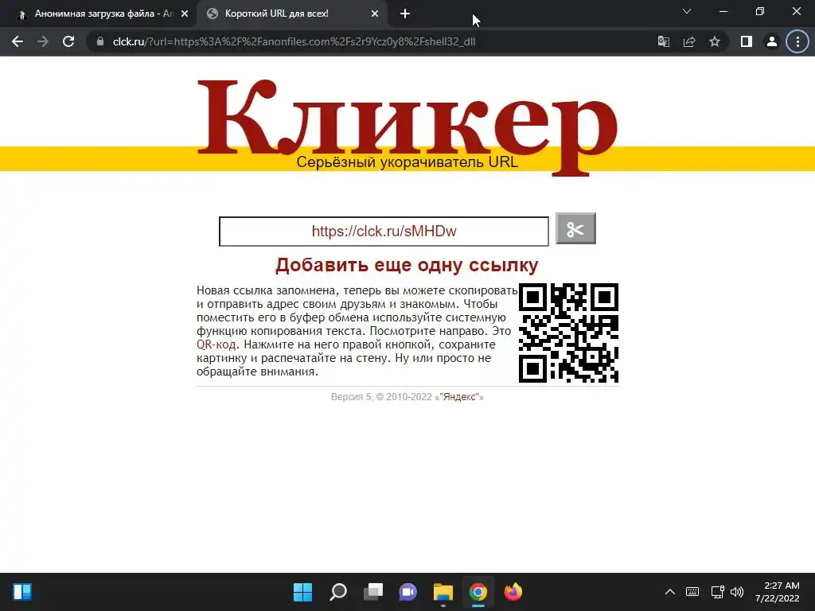
Task: Open taskbar Search magnifier
Action: [337, 592]
